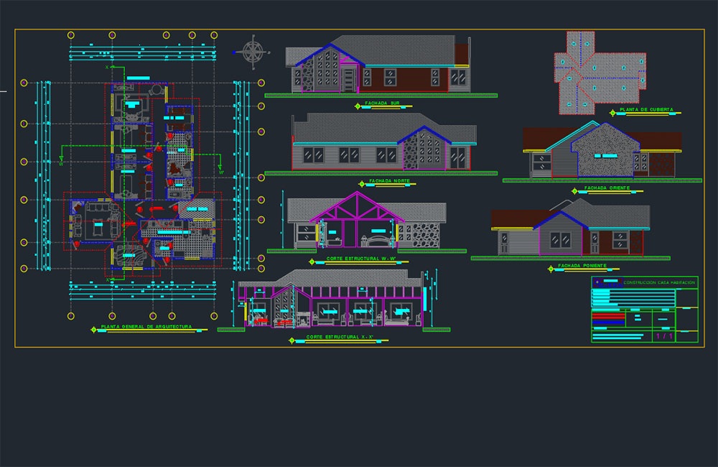Pick the general architecture floor plan
The height and width of the screenshot is (467, 718).
tap(142, 175)
